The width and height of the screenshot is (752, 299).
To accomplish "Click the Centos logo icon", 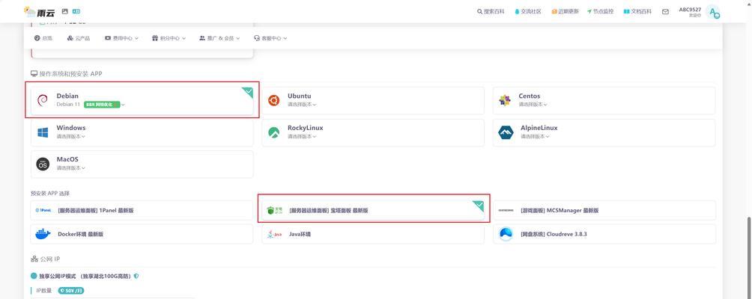I will click(x=505, y=100).
